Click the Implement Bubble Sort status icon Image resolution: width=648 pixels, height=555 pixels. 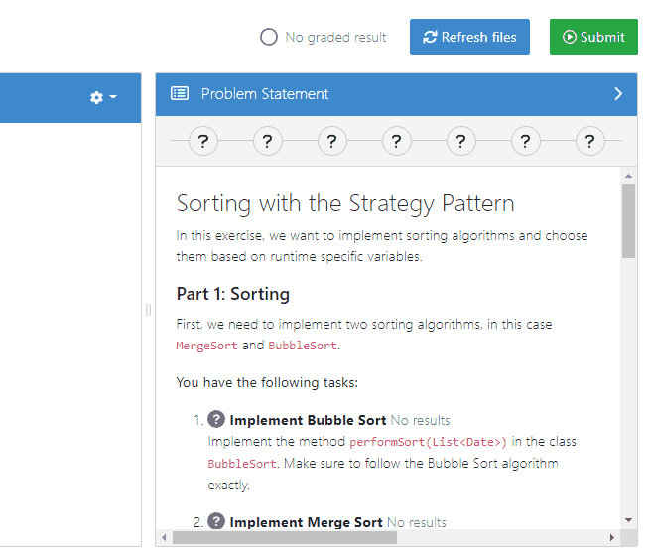tap(216, 420)
